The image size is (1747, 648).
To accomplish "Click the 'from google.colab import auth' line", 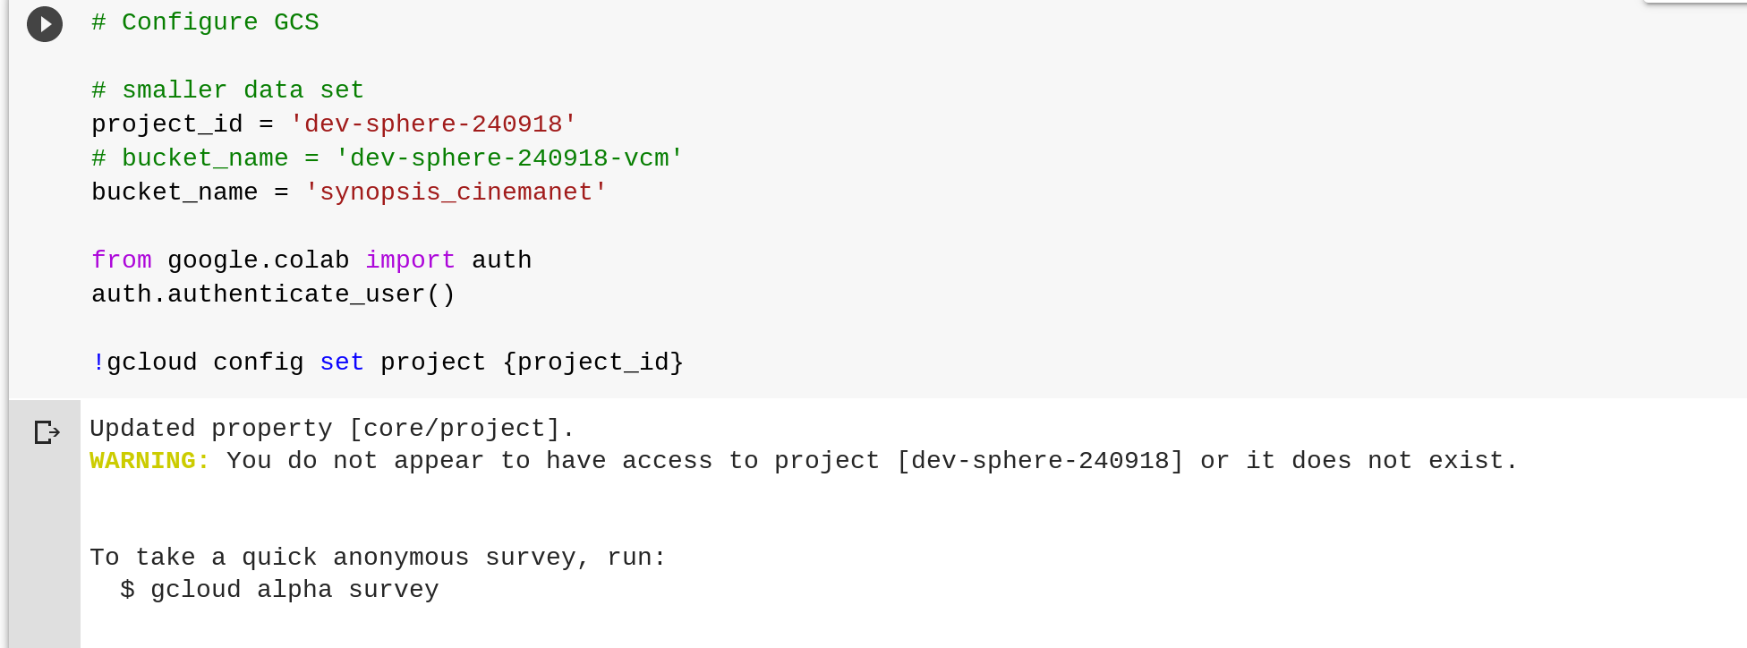I will pos(311,260).
